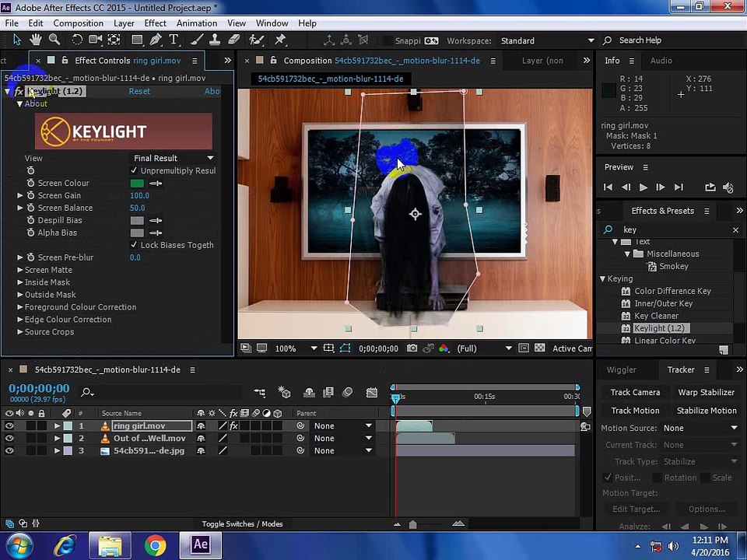
Task: Hide the Out of ...Well.mov layer
Action: pos(9,438)
